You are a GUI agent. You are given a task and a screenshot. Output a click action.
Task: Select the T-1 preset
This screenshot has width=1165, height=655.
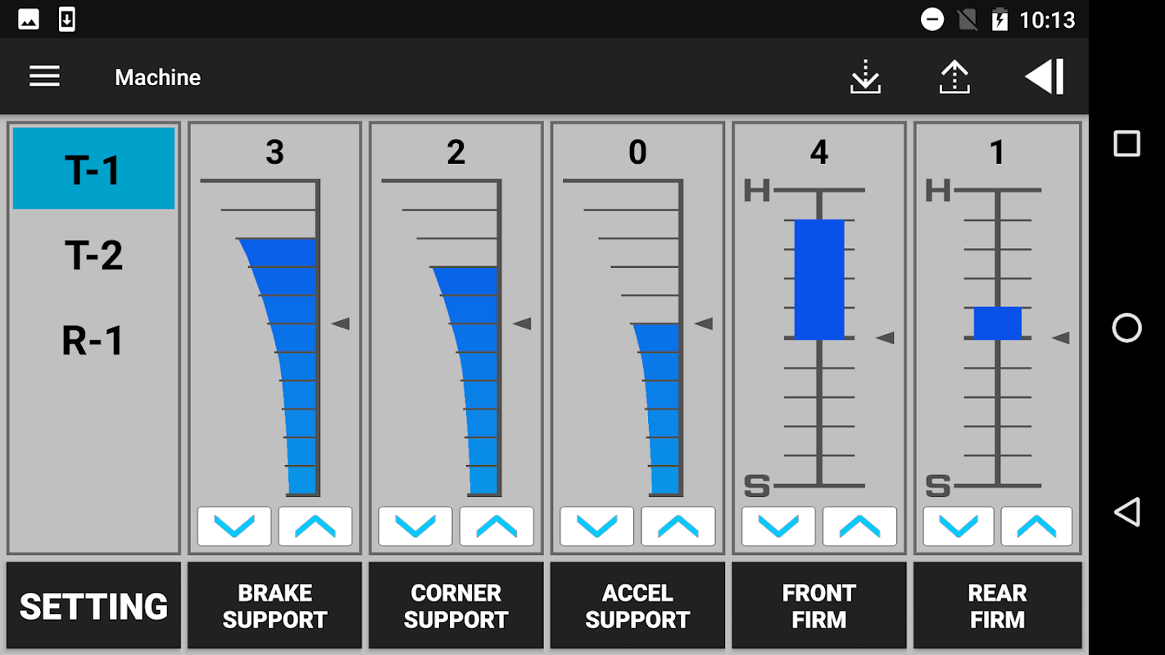tap(93, 169)
